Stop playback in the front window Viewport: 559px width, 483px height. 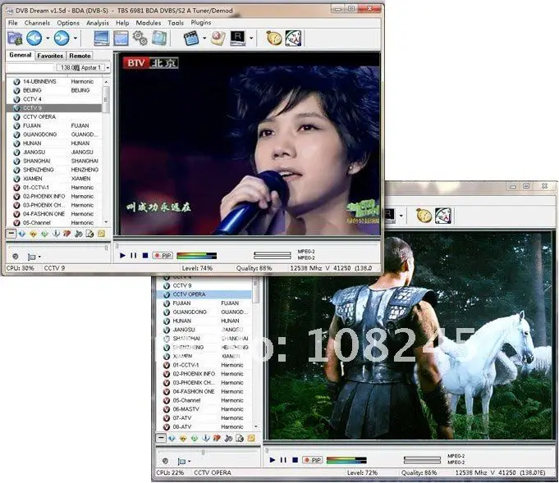(145, 255)
